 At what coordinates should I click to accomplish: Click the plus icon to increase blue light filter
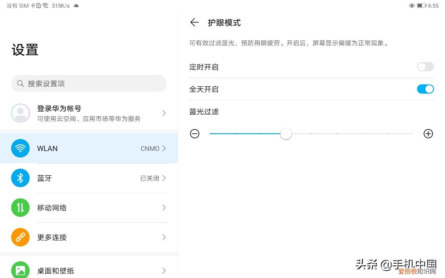(428, 134)
